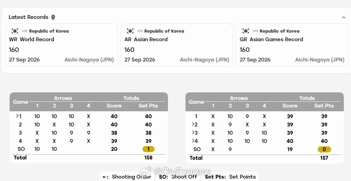
Task: Click the Set Pts: Set Points legend entry
Action: [230, 177]
